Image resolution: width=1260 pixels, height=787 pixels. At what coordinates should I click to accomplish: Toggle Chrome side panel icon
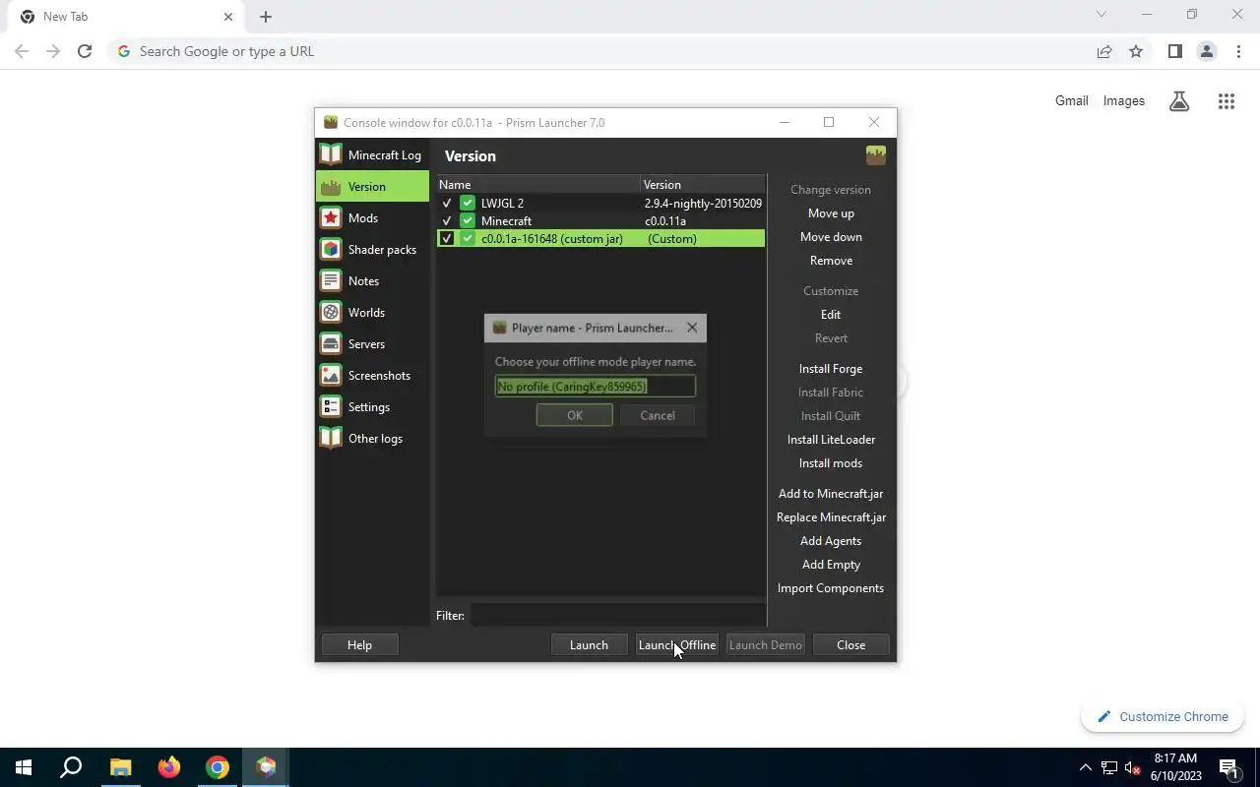[1175, 51]
